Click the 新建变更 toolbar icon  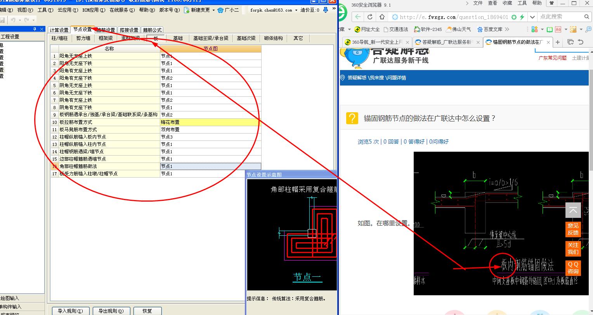pyautogui.click(x=187, y=10)
